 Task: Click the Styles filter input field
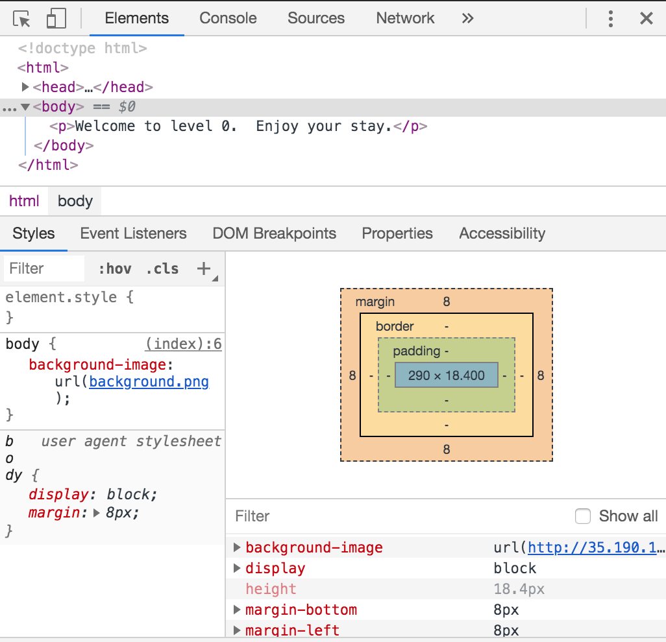[43, 268]
